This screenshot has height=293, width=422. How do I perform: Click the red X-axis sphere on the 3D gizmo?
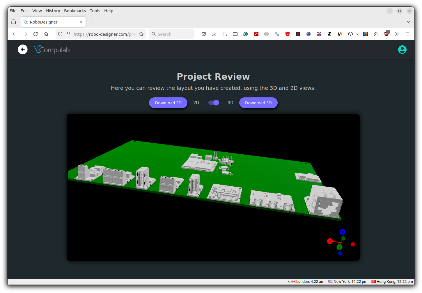pos(330,241)
